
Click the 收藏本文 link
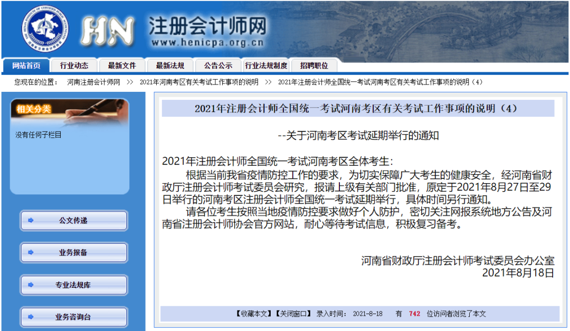click(253, 314)
